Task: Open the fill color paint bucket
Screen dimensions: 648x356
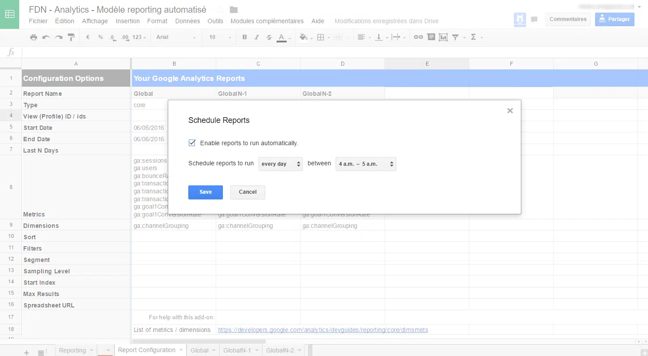Action: pyautogui.click(x=303, y=37)
